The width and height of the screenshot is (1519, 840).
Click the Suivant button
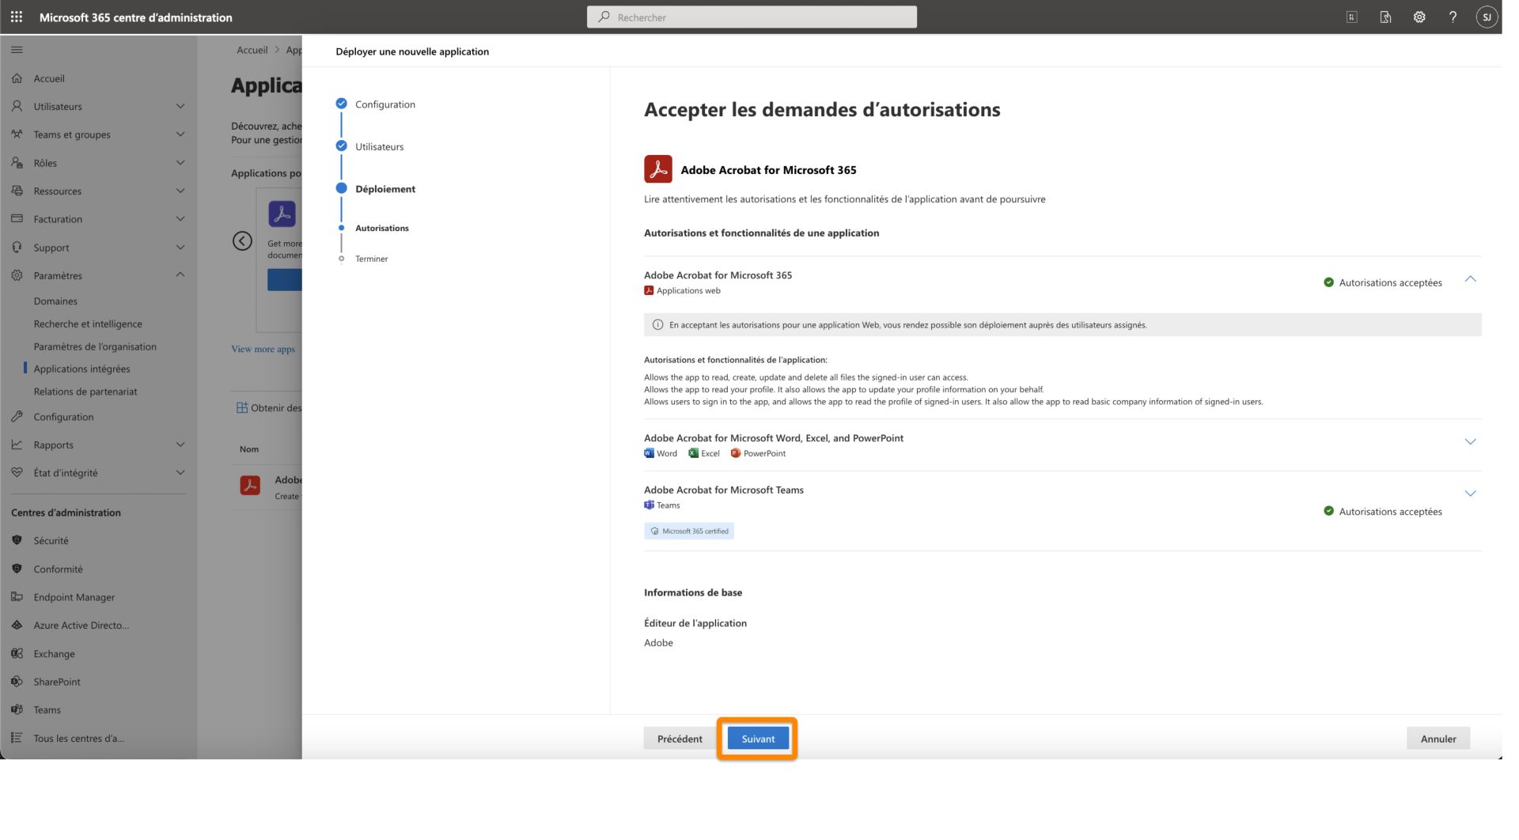click(x=758, y=739)
